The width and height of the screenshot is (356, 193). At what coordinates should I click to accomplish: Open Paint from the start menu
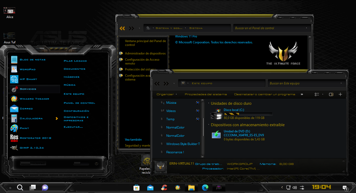[x=25, y=128]
